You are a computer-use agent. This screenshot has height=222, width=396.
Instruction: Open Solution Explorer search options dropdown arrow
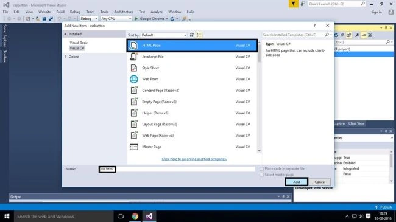[x=392, y=42]
